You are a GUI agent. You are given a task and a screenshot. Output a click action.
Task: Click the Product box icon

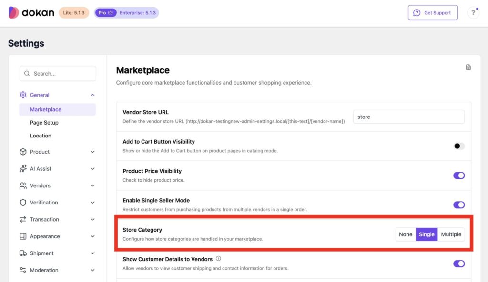coord(23,152)
